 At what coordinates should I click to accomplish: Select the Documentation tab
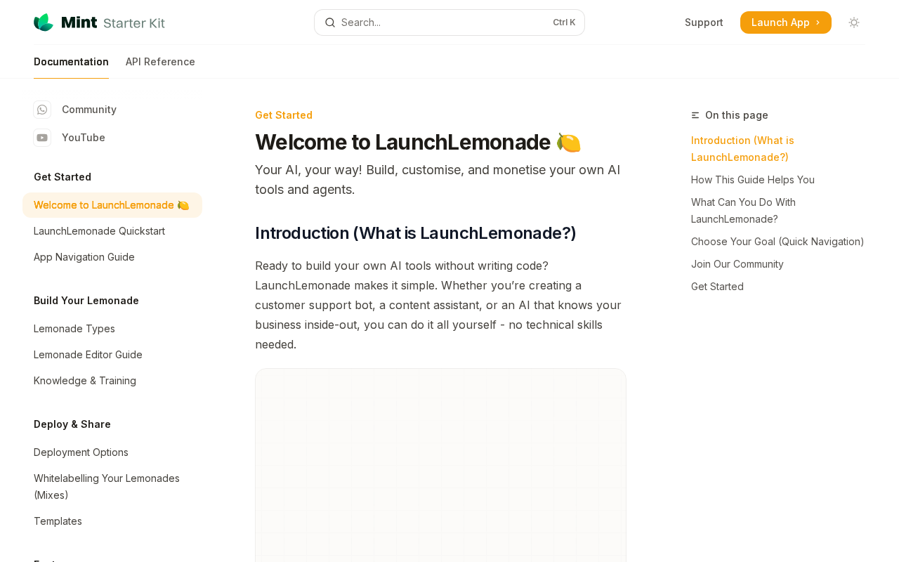click(x=71, y=62)
